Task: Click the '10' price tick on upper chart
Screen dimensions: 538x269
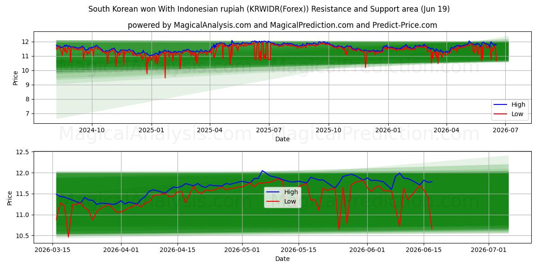Action: (25, 70)
